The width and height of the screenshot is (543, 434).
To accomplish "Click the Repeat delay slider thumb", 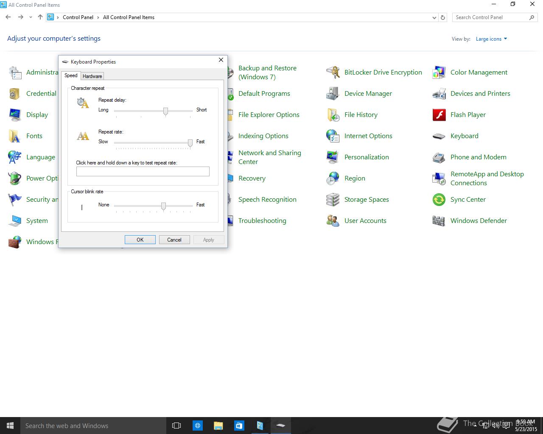I will [x=165, y=111].
